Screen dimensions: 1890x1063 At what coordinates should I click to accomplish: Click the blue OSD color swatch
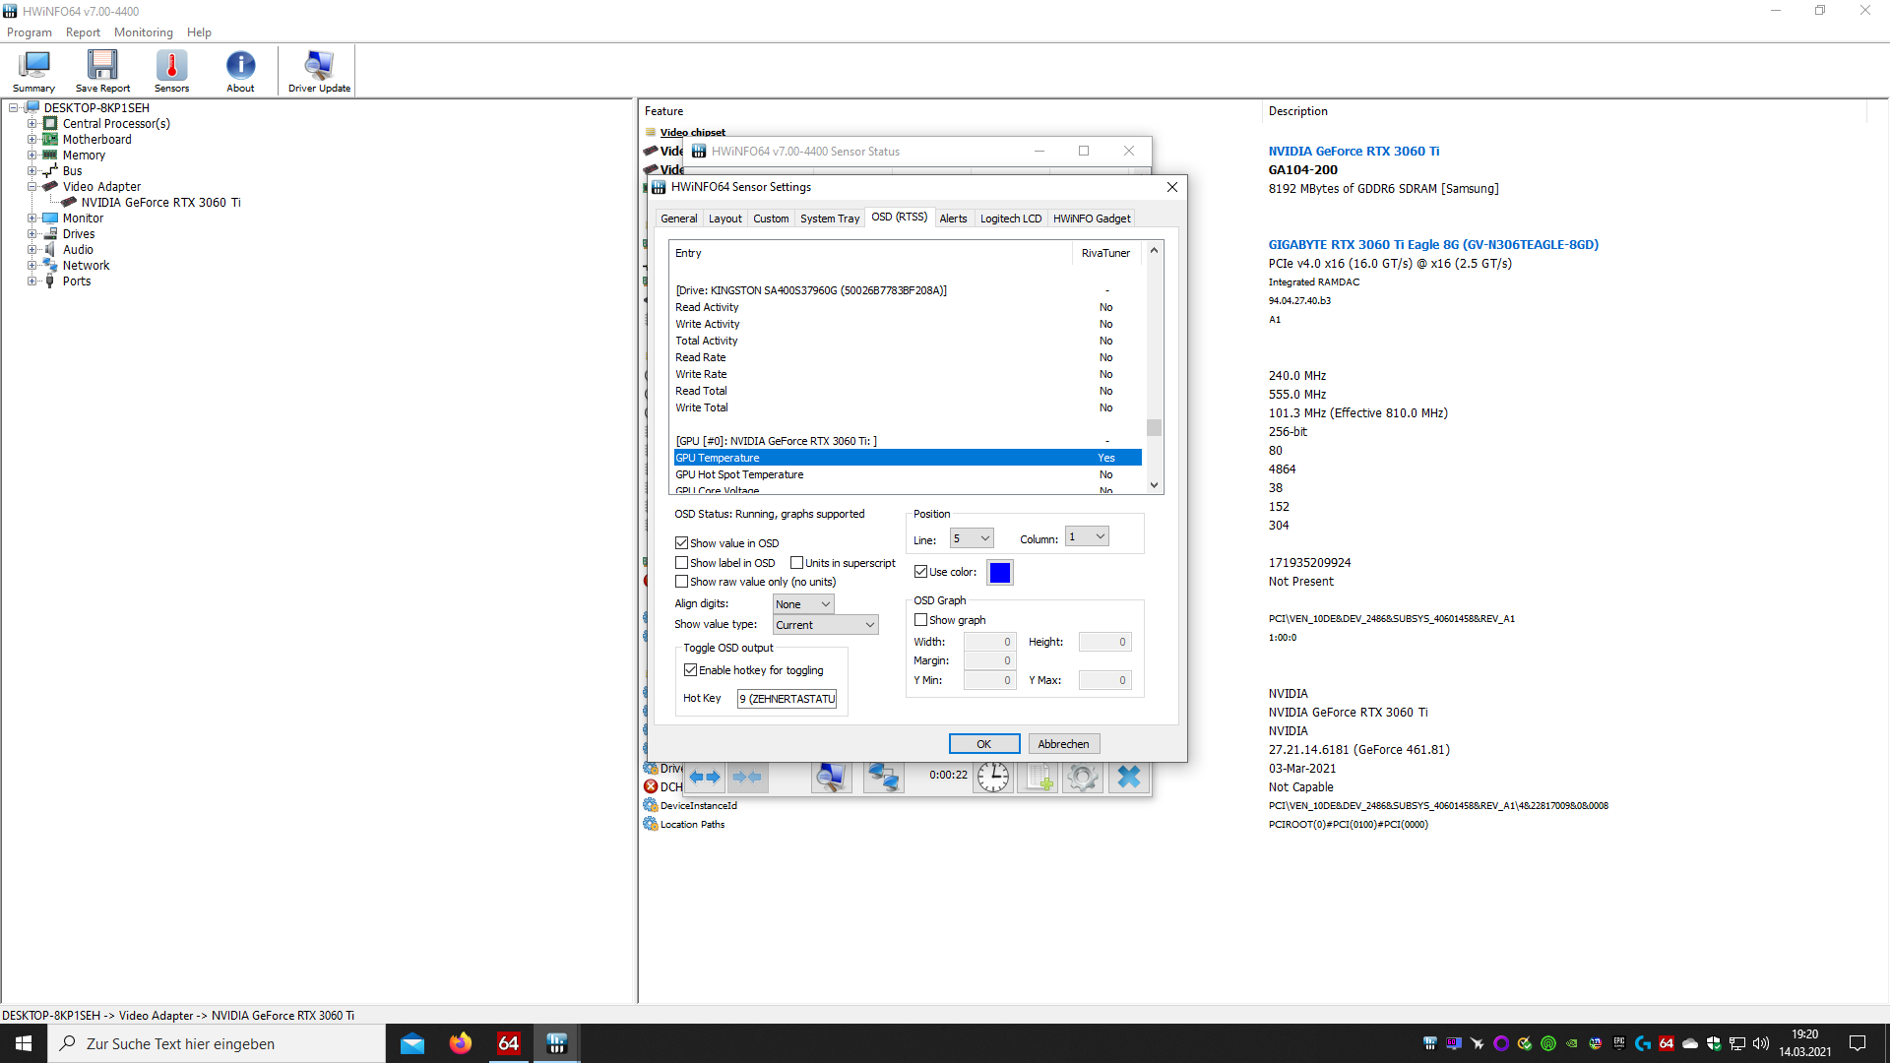(x=999, y=573)
